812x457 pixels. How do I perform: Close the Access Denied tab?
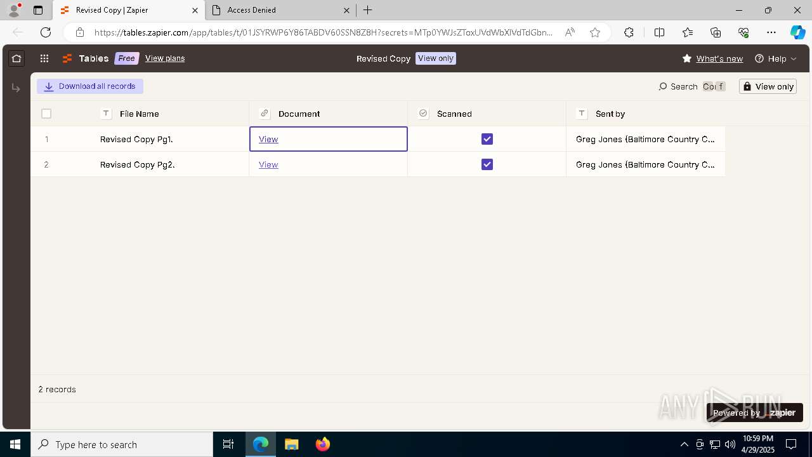pyautogui.click(x=346, y=10)
